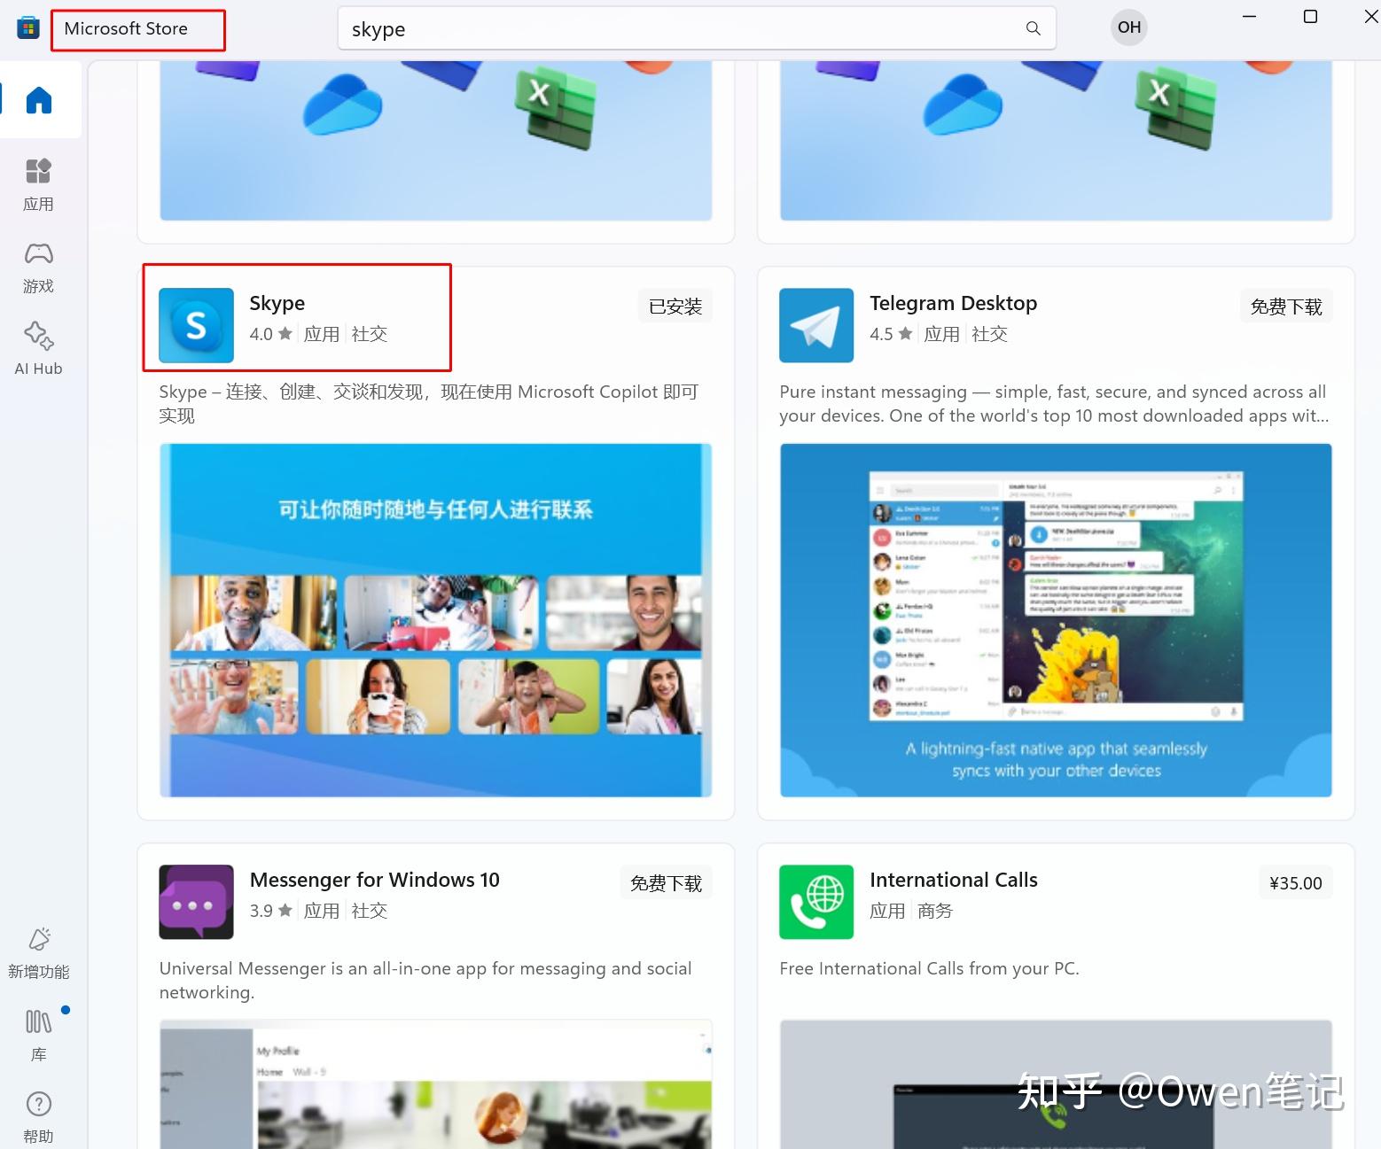Open the top-left Office apps banner
Image resolution: width=1381 pixels, height=1149 pixels.
[435, 141]
